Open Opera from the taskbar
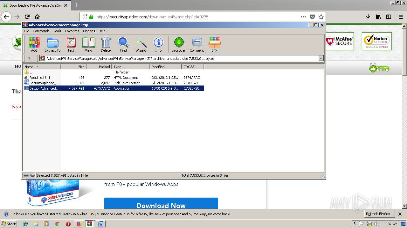Screen dimensions: 407x228 (x=68, y=224)
